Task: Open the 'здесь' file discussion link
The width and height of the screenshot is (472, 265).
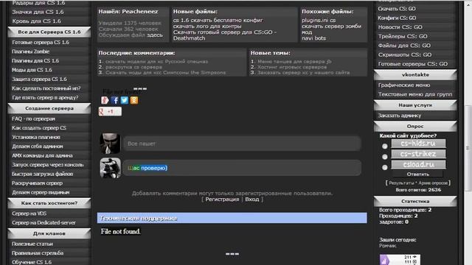Action: (155, 35)
